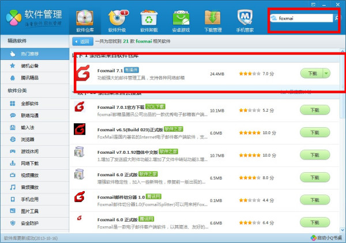Viewport: 346px width, 243px height.
Task: Open the 游戏休闲 category
Action: 35,151
